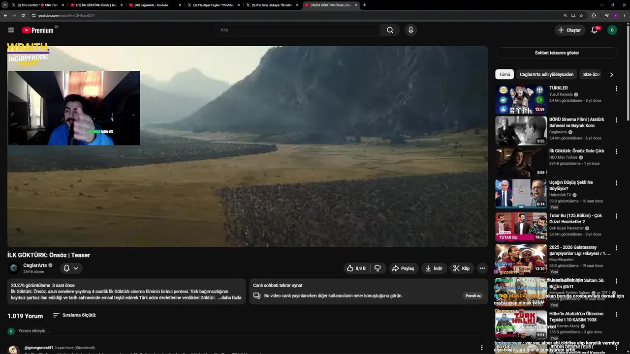Open the channel notification preference dropdown
630x354 pixels.
pyautogui.click(x=71, y=268)
